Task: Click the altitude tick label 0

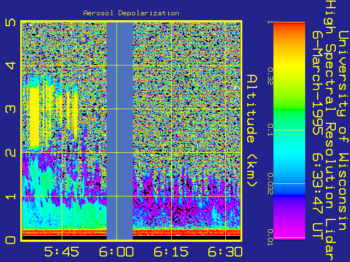Action: 10,240
